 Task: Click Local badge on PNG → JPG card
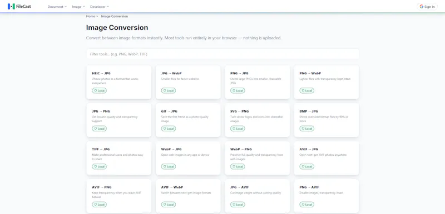(x=238, y=91)
